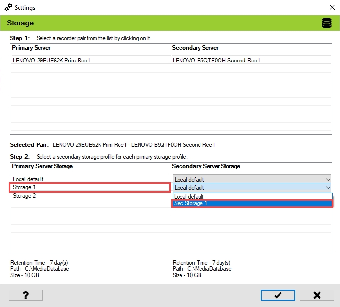Click the gears Settings icon in title bar
Image resolution: width=340 pixels, height=307 pixels.
point(8,8)
